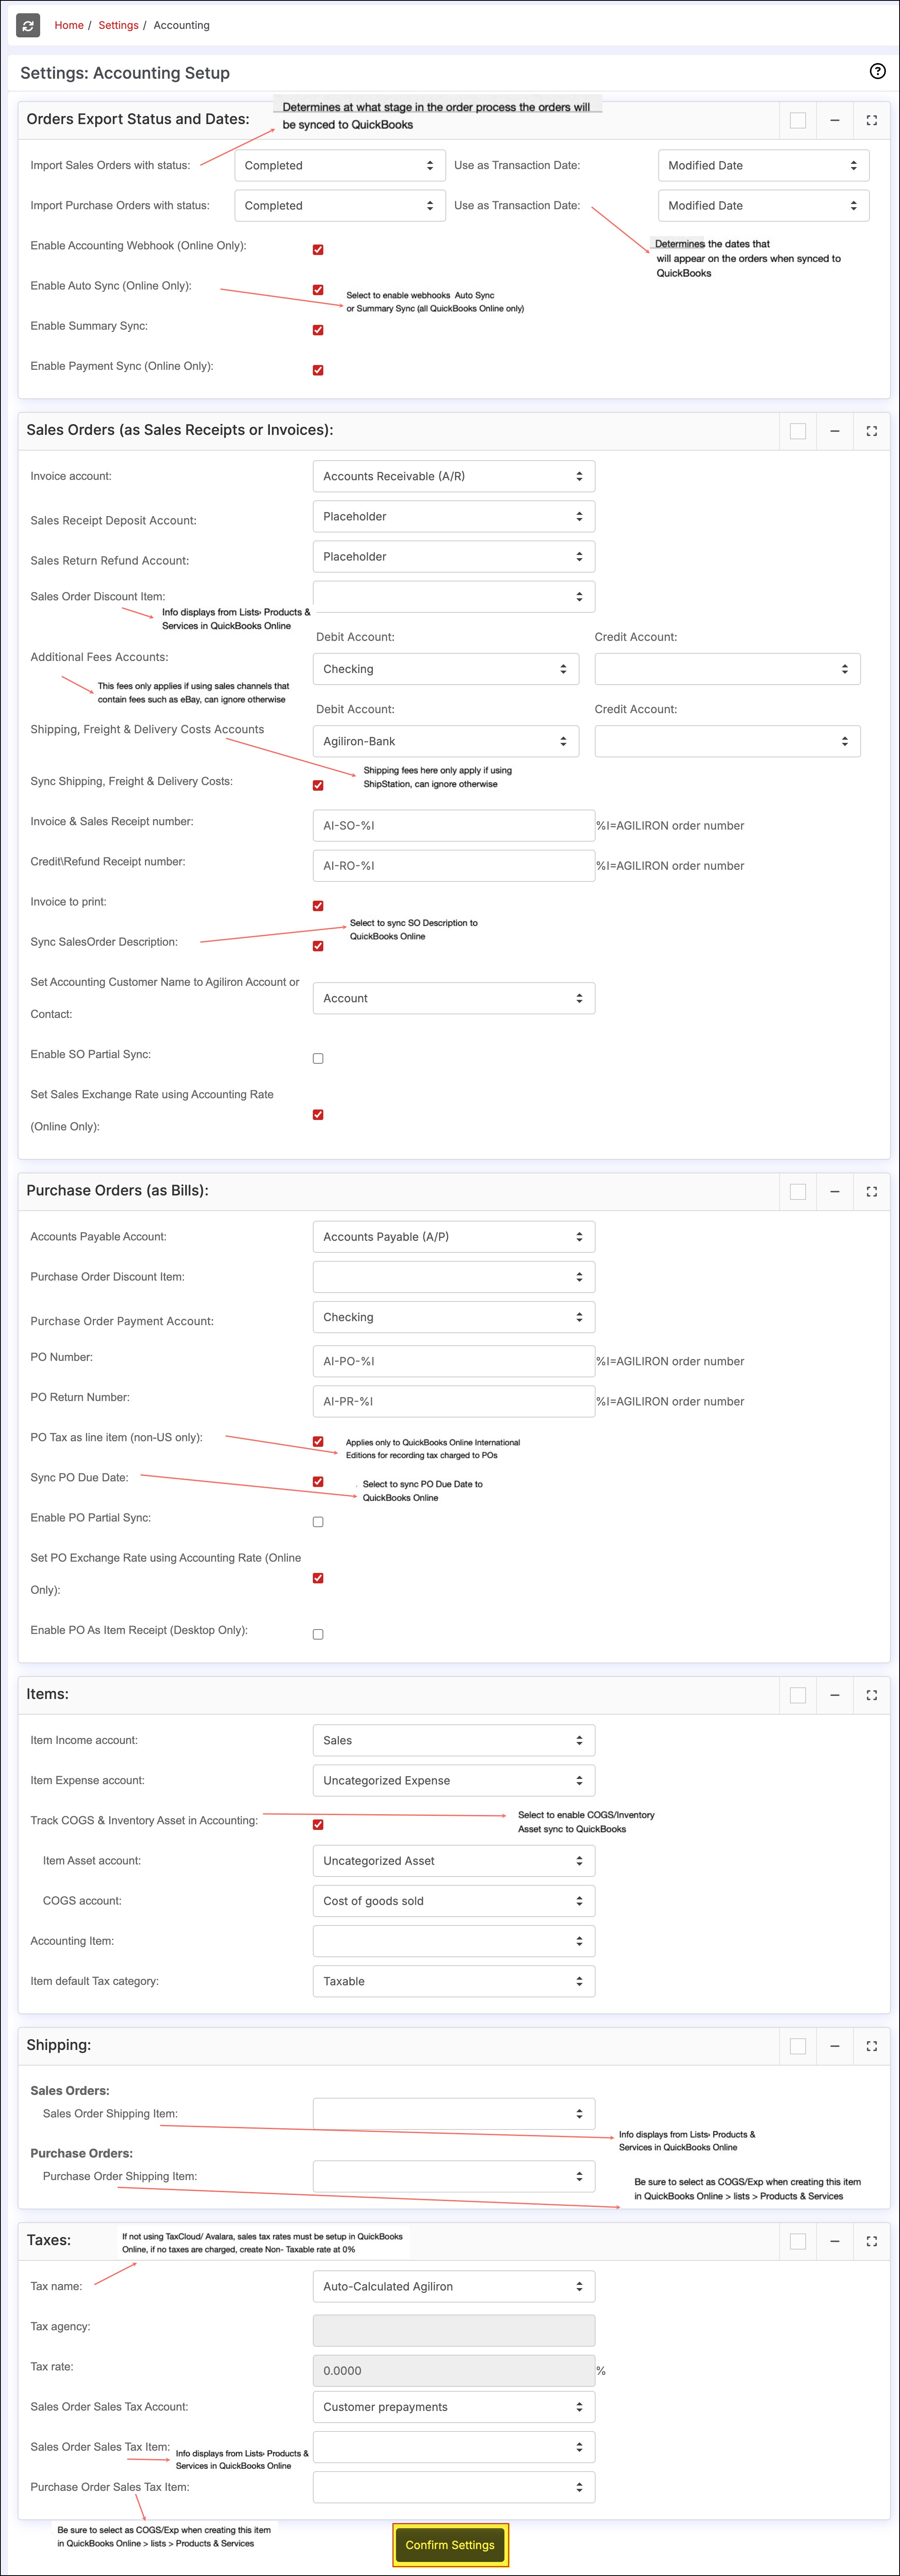
Task: Click the refresh icon beside breadcrumbs
Action: [28, 25]
